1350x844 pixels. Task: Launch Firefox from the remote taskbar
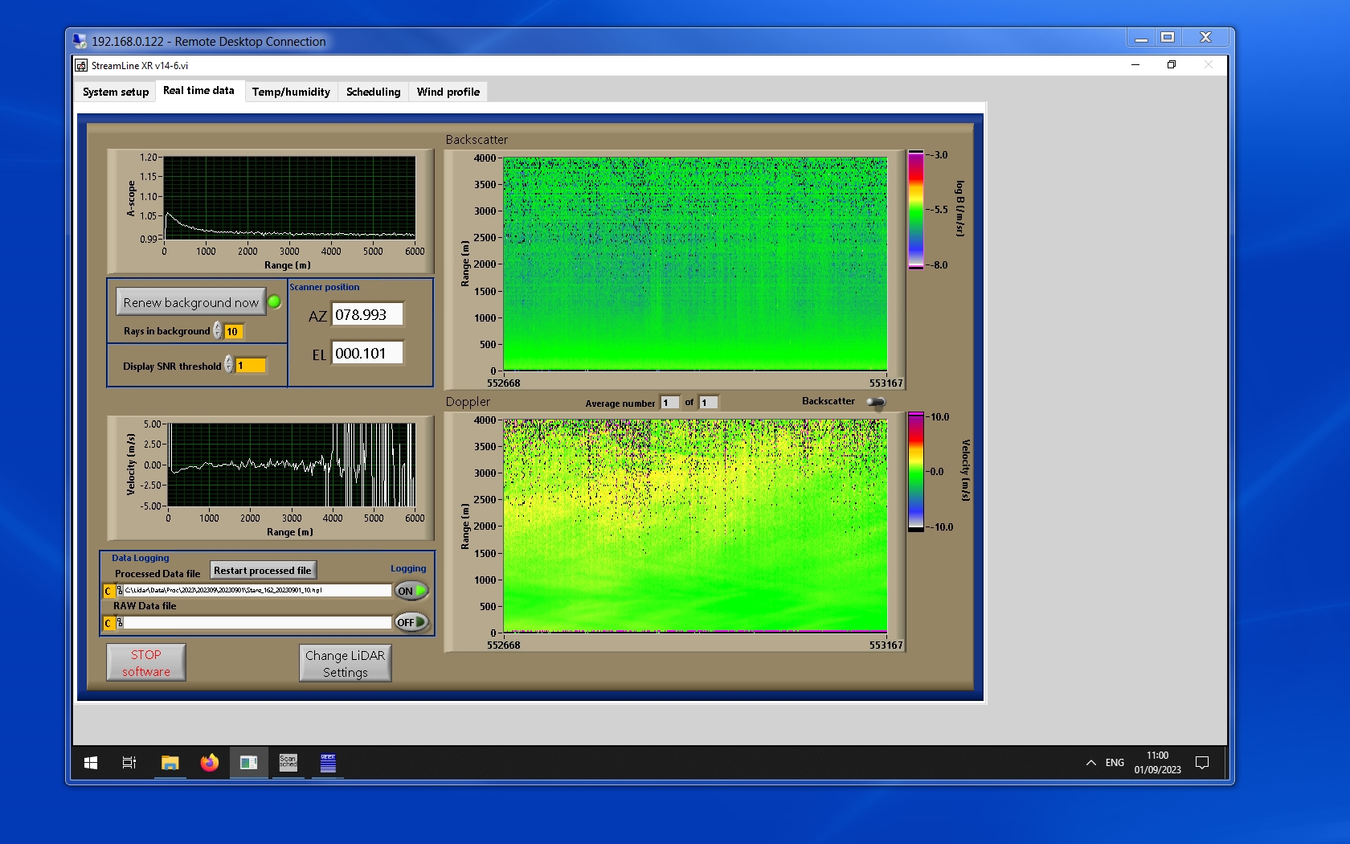point(209,762)
